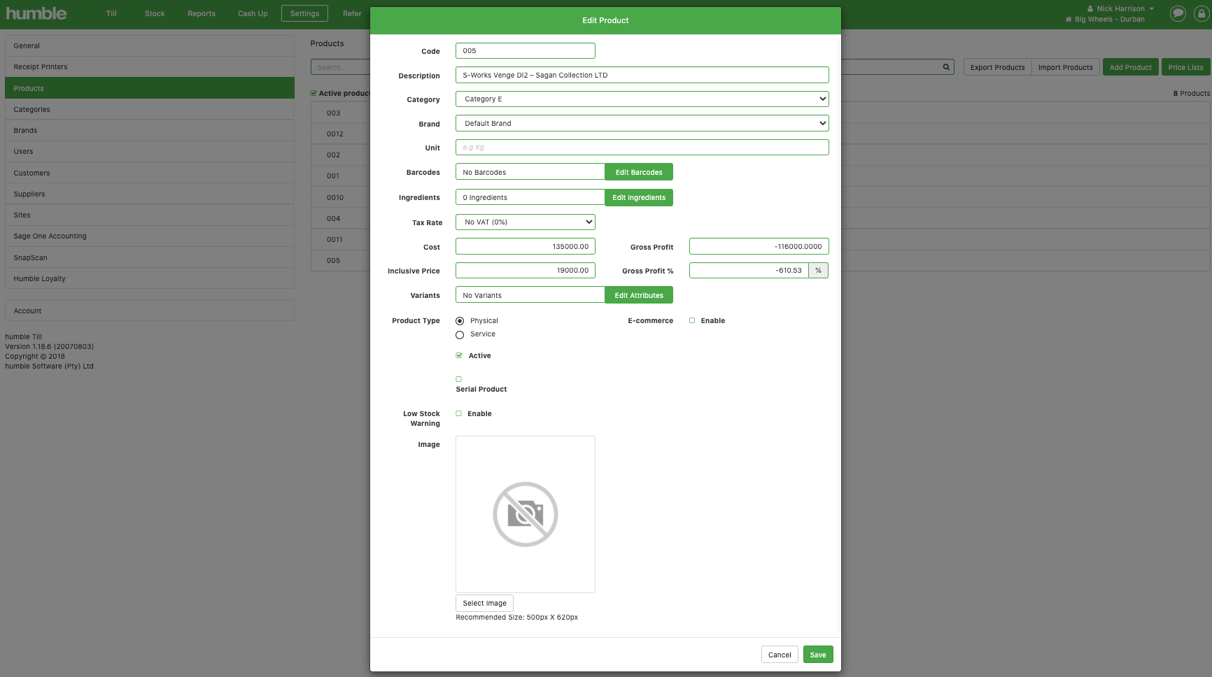This screenshot has width=1212, height=677.
Task: Open the Stock menu
Action: [x=155, y=13]
